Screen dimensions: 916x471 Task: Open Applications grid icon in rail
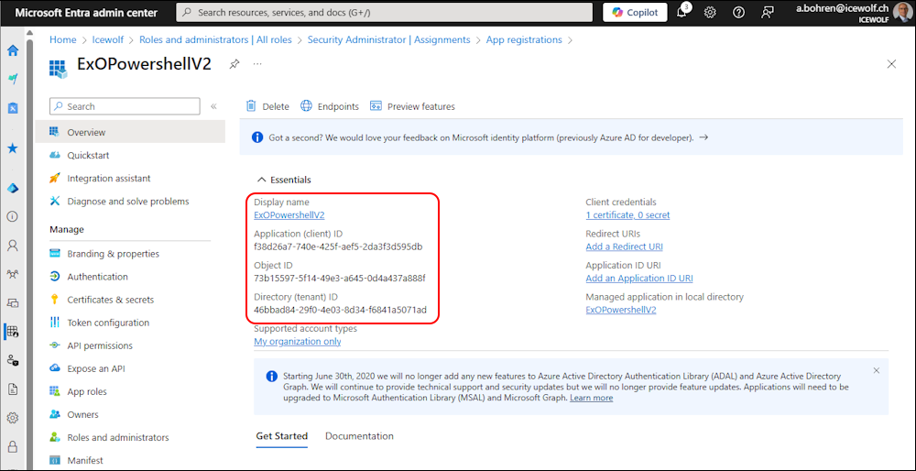coord(12,332)
